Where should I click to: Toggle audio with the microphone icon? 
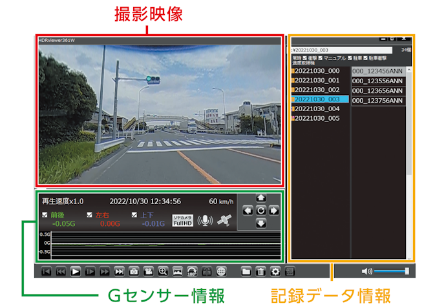tap(205, 220)
